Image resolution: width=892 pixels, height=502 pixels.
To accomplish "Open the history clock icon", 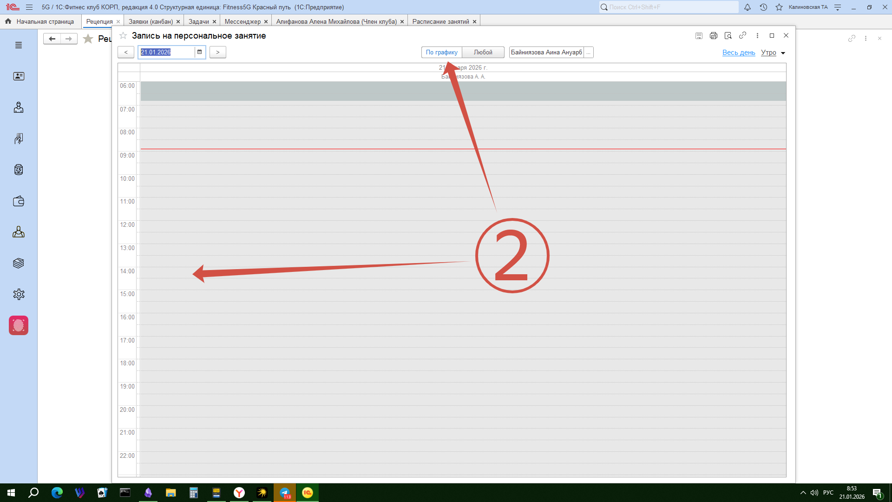I will (763, 7).
